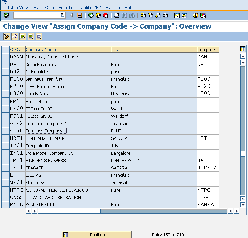248x238 pixels.
Task: Toggle Display/Change mode with the pencil icon
Action: pyautogui.click(x=7, y=37)
